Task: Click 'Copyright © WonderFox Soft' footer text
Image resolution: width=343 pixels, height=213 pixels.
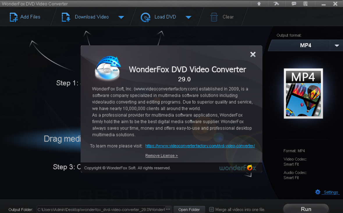Action: coord(127,168)
